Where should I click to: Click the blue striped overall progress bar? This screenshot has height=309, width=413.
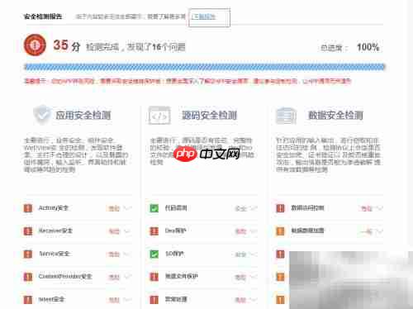click(x=205, y=67)
